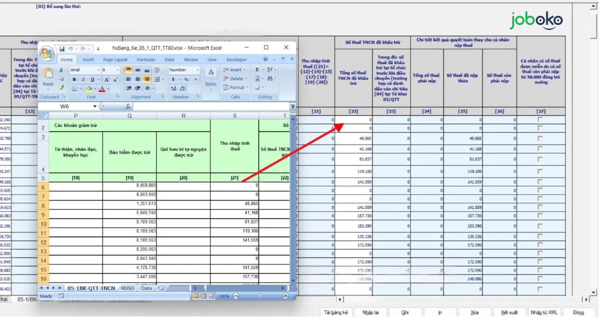Tick column [27] checkbox for 41.168 row
Viewport: 600px width, 317px height.
[540, 149]
